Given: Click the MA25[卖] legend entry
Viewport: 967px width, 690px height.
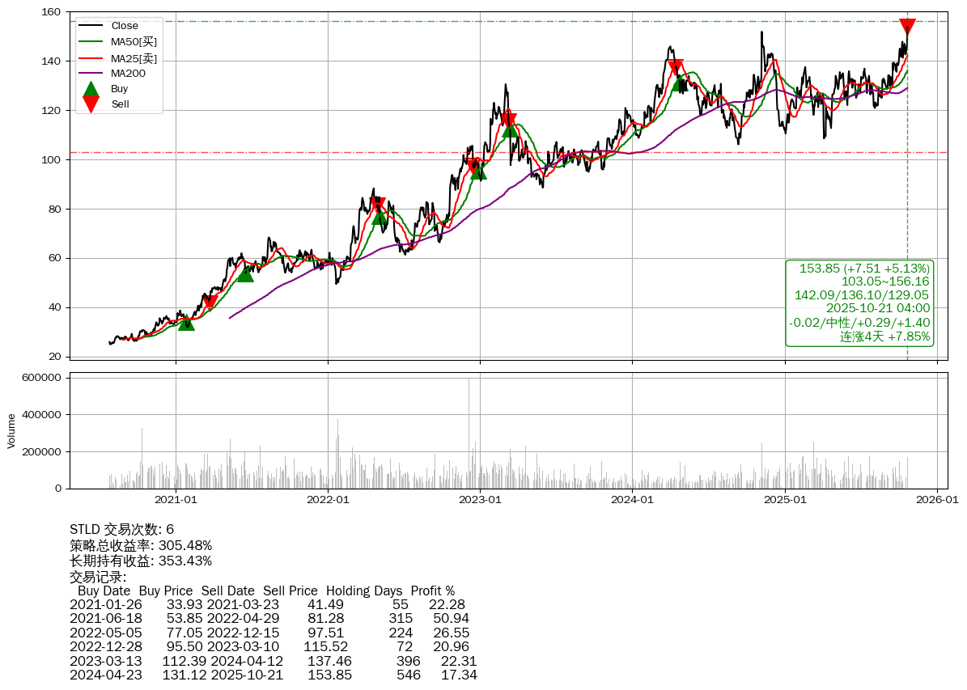Looking at the screenshot, I should click(134, 57).
